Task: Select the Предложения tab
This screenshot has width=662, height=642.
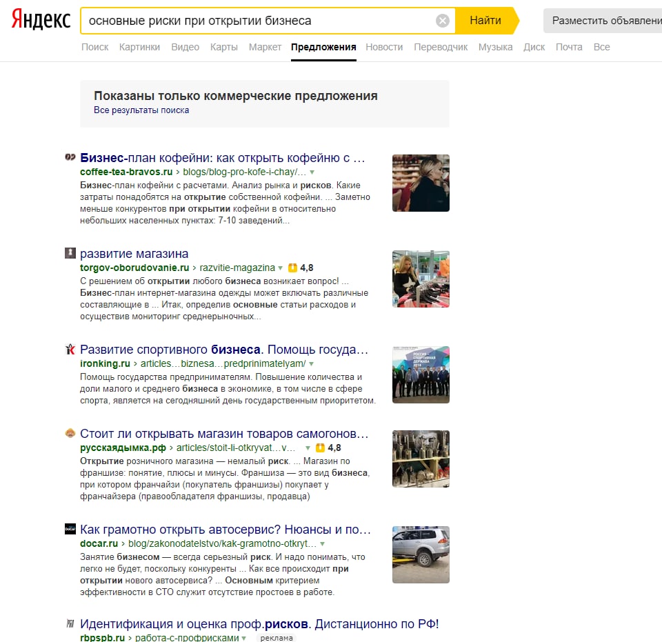Action: point(323,47)
